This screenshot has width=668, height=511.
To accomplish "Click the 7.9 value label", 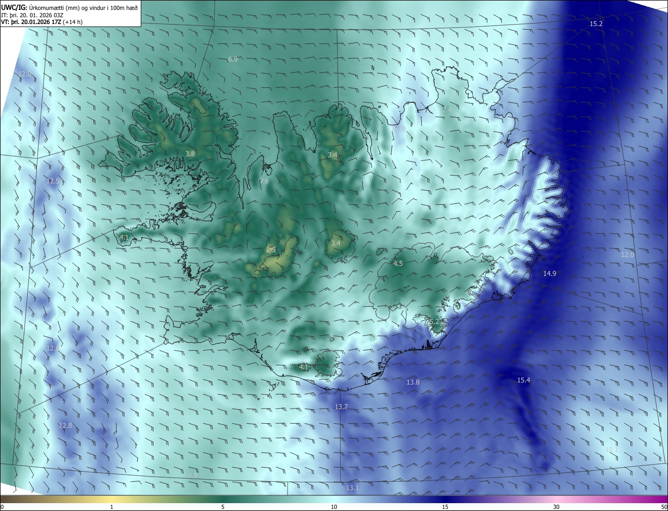I will (193, 475).
